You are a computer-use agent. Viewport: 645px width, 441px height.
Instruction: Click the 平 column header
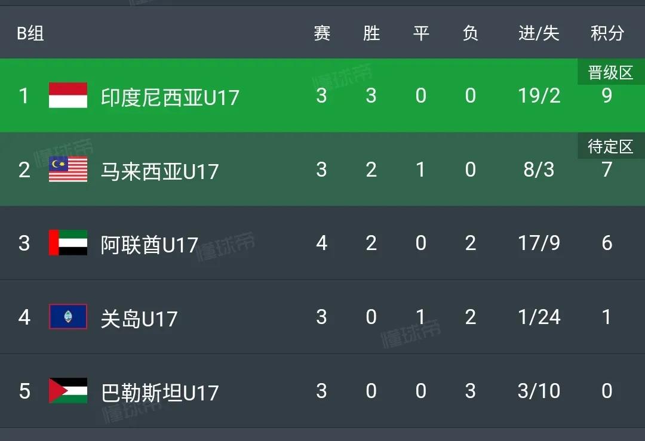click(421, 33)
